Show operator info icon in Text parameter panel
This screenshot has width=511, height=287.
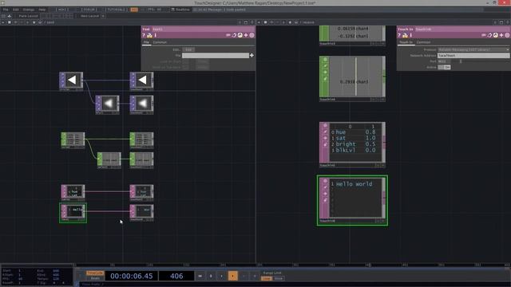pos(156,35)
